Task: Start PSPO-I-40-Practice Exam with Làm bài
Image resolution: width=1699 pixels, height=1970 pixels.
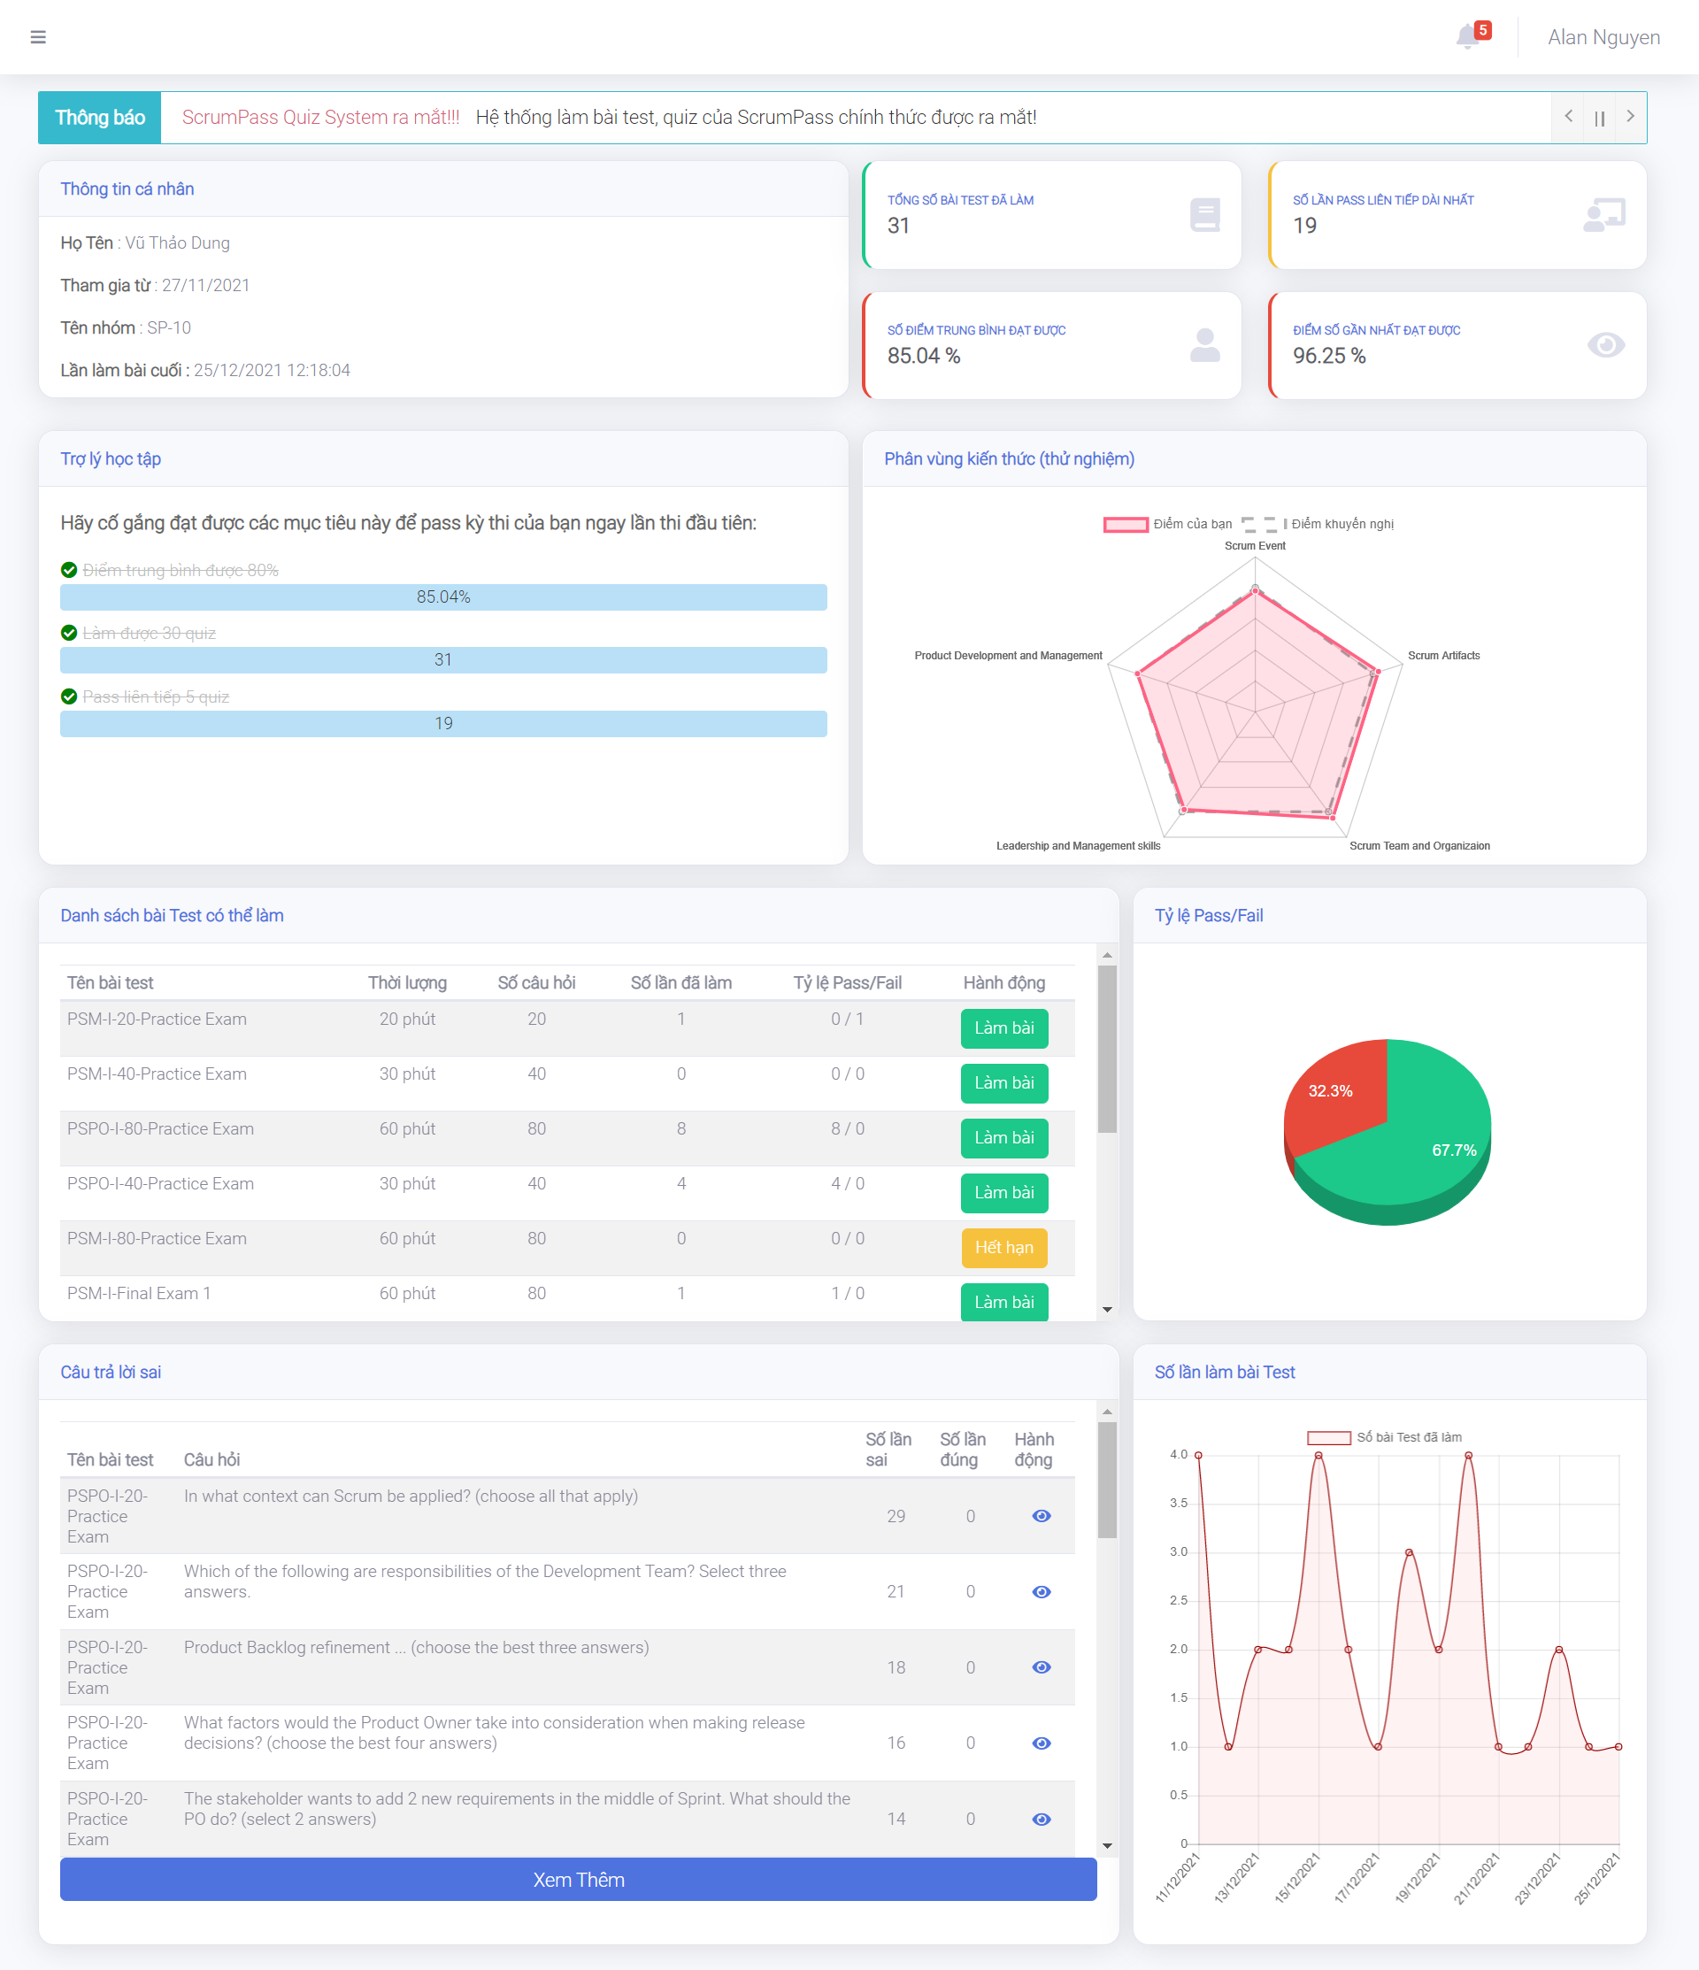Action: tap(1004, 1193)
